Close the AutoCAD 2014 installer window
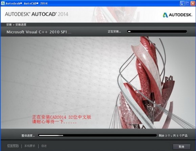This screenshot has width=196, height=151. [x=193, y=3]
